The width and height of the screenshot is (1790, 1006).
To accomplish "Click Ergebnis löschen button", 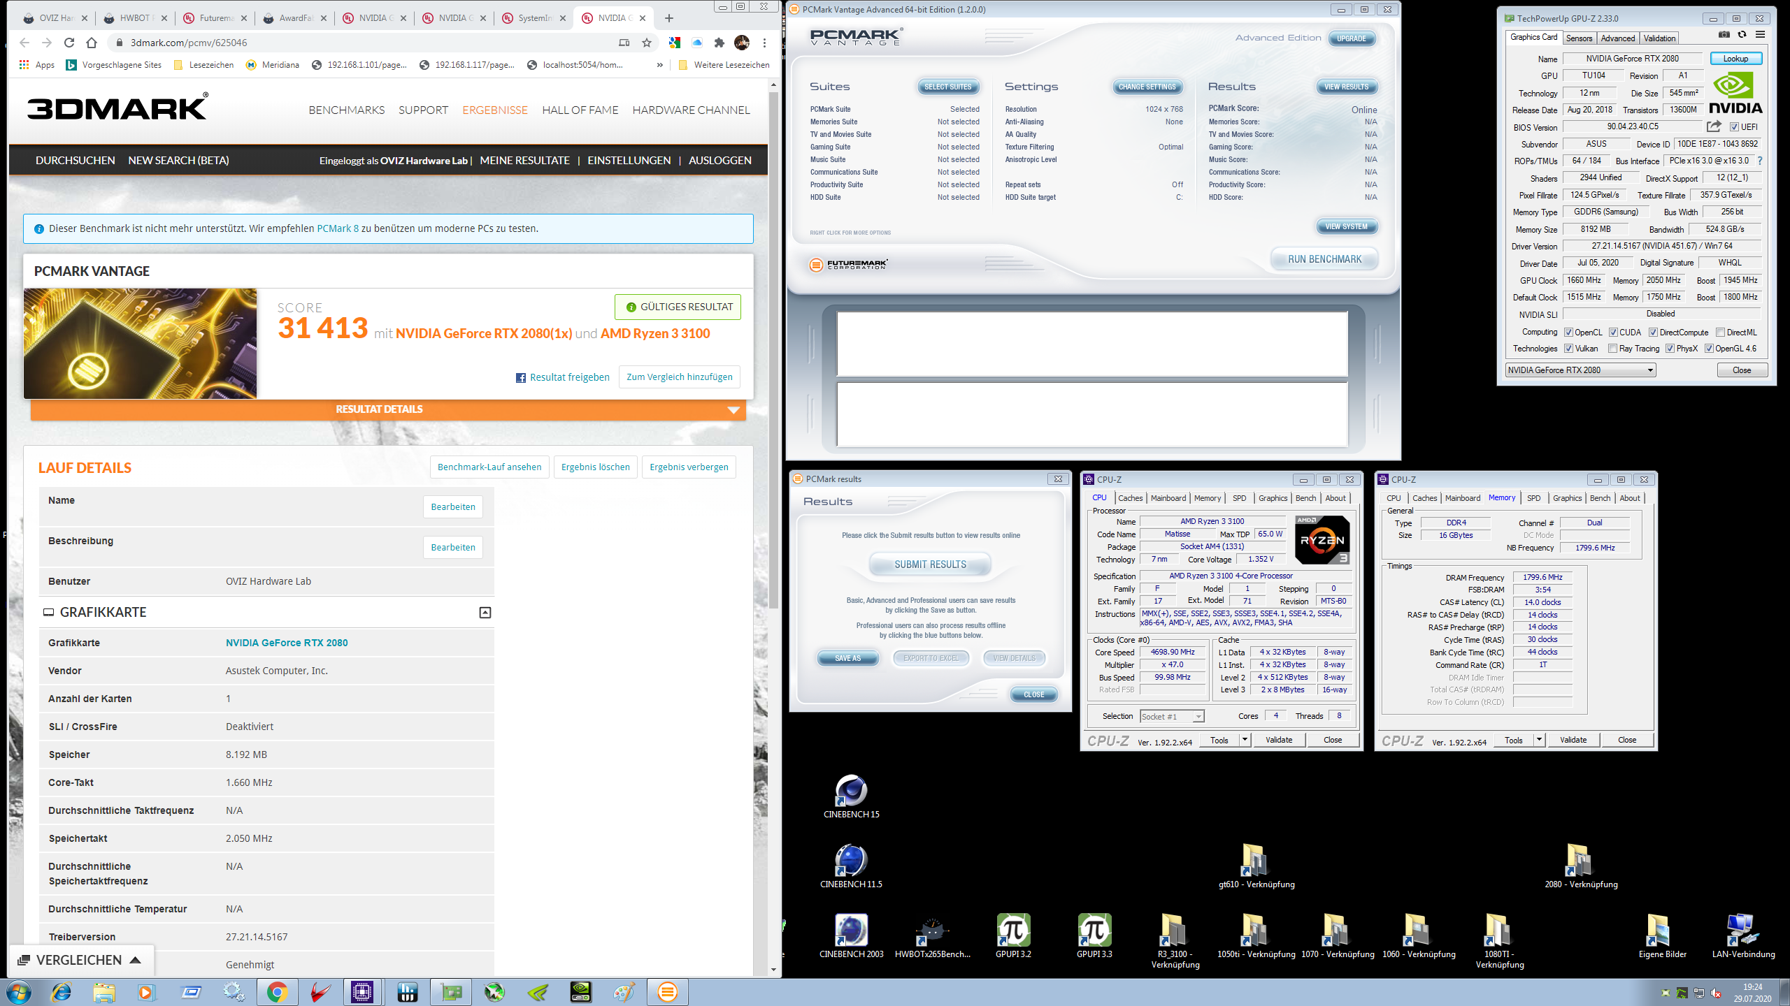I will (595, 467).
